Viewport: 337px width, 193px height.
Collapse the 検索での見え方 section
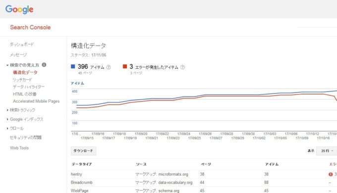7,65
